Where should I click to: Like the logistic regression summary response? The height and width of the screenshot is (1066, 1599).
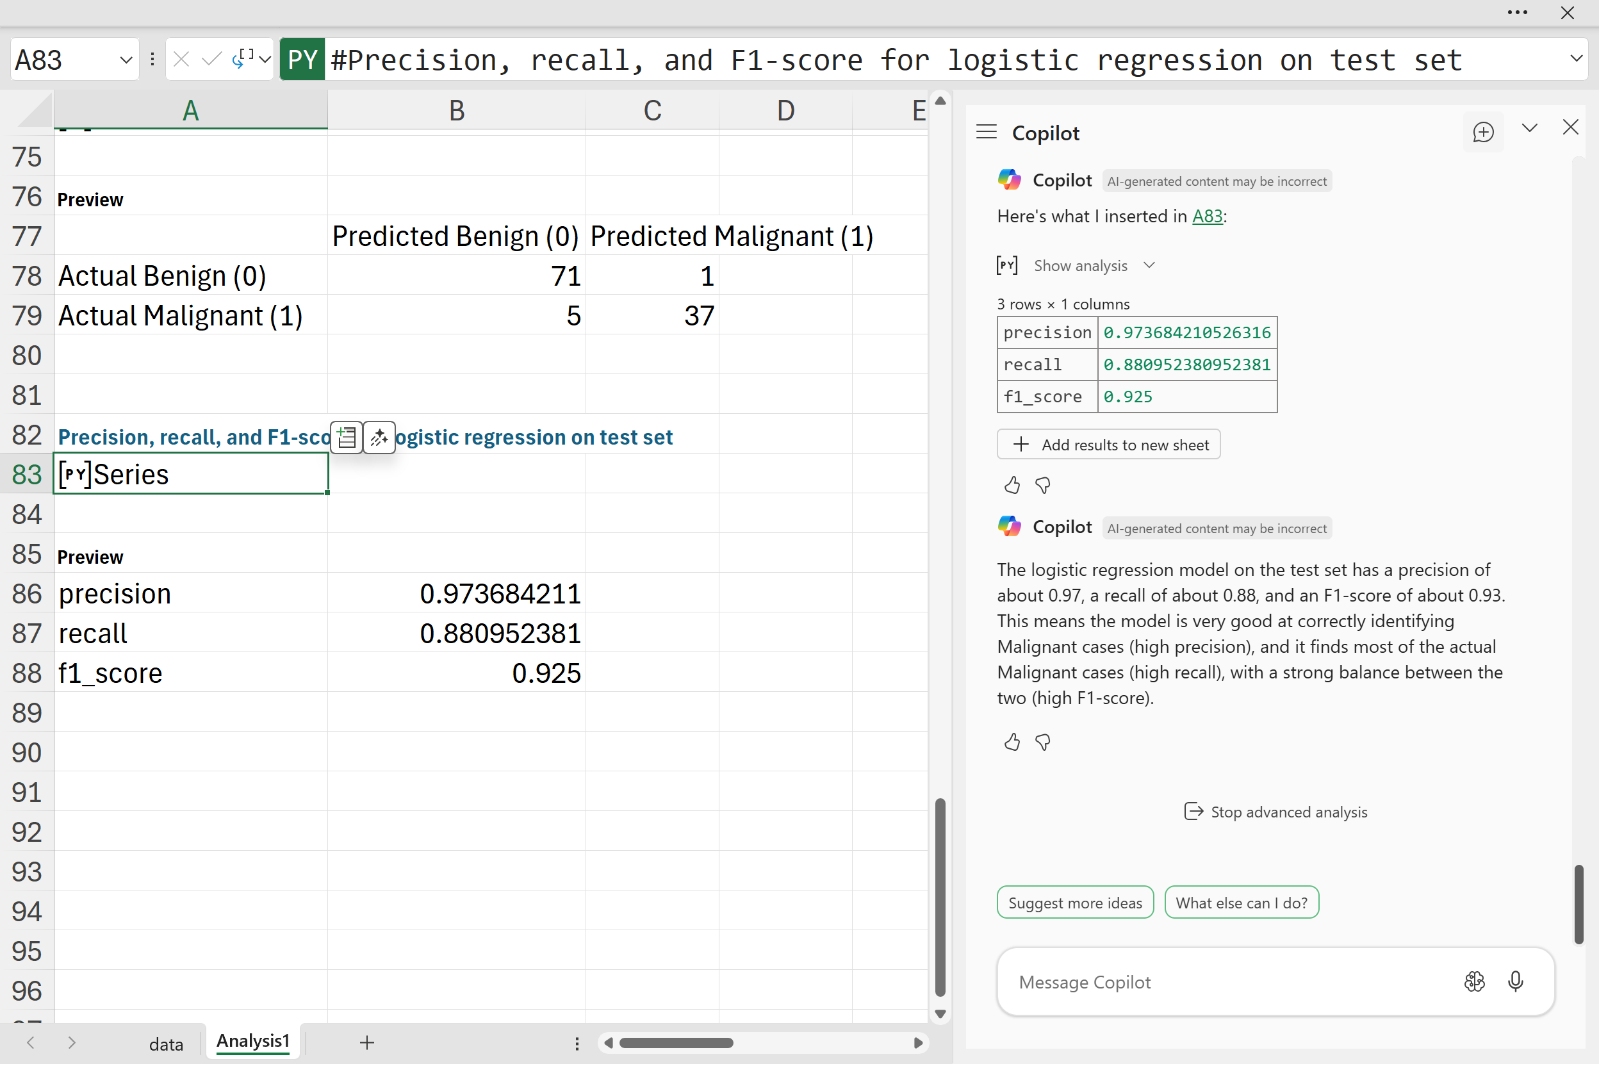[1012, 742]
